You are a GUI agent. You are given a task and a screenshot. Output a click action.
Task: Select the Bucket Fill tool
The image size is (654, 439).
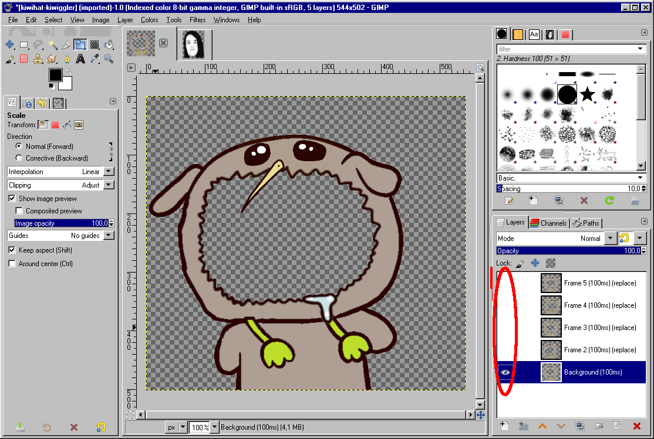coord(109,45)
